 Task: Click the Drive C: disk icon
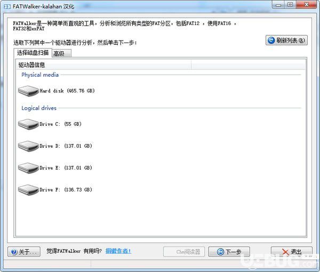click(x=28, y=124)
